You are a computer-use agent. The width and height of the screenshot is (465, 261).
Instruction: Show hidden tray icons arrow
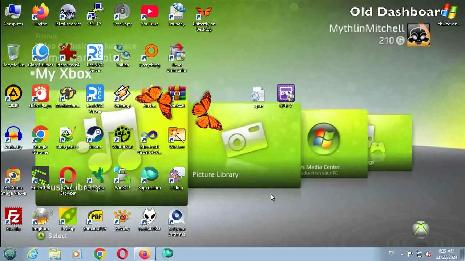point(402,254)
